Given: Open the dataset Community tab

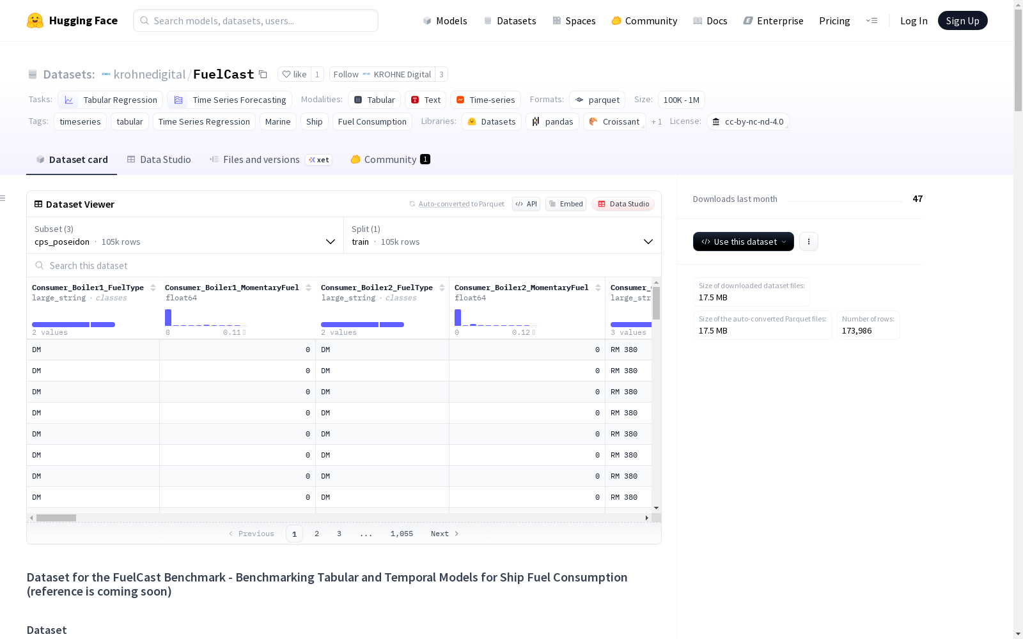Looking at the screenshot, I should pos(390,160).
